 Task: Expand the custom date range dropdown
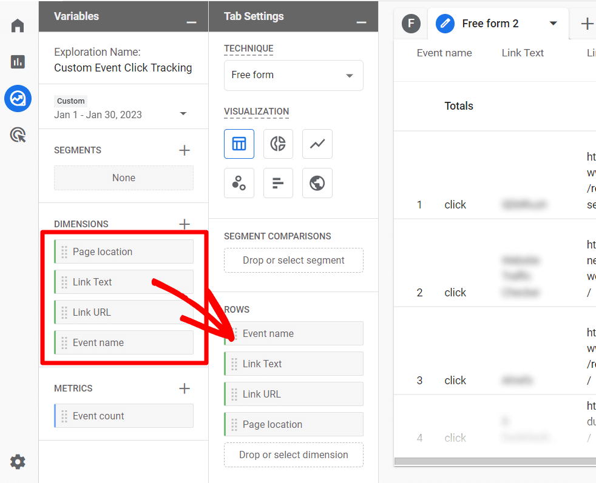tap(183, 115)
